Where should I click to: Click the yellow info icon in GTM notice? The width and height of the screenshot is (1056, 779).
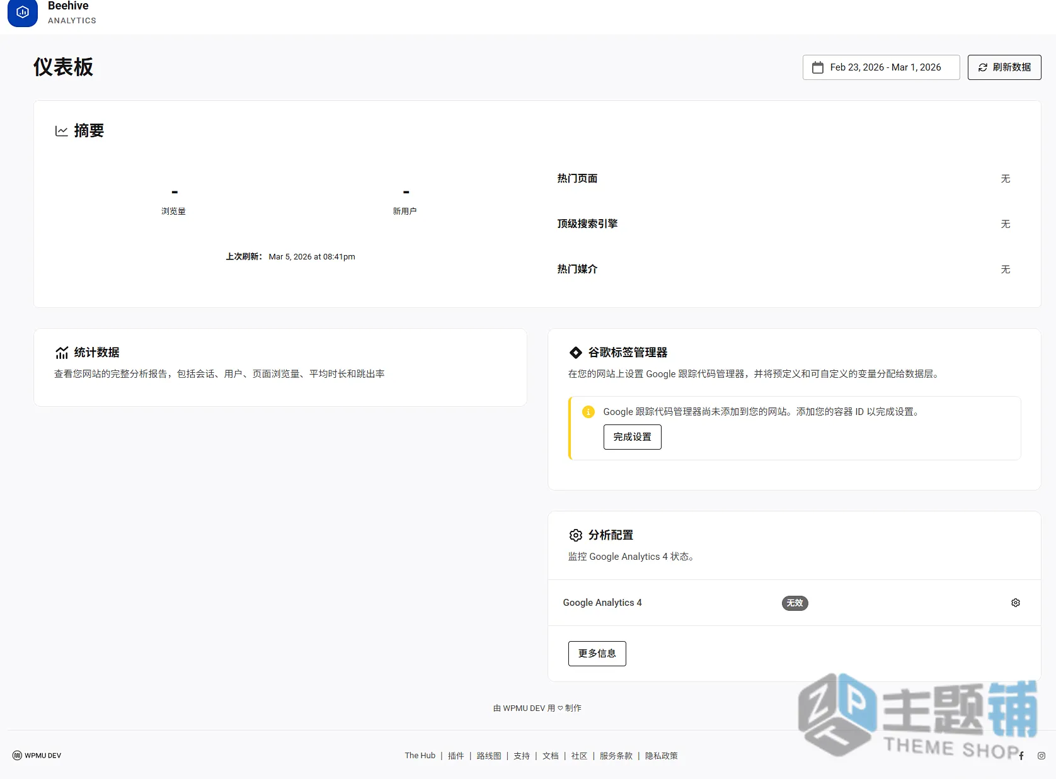[588, 412]
